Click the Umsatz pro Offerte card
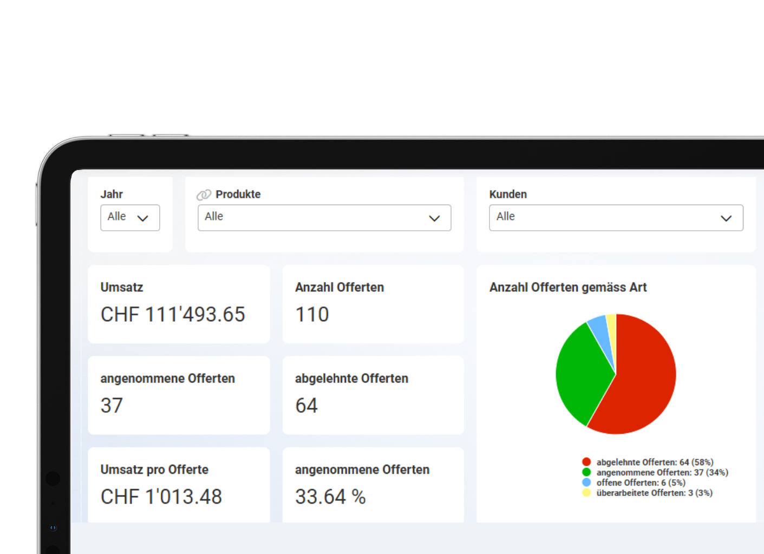The width and height of the screenshot is (764, 554). [x=179, y=485]
